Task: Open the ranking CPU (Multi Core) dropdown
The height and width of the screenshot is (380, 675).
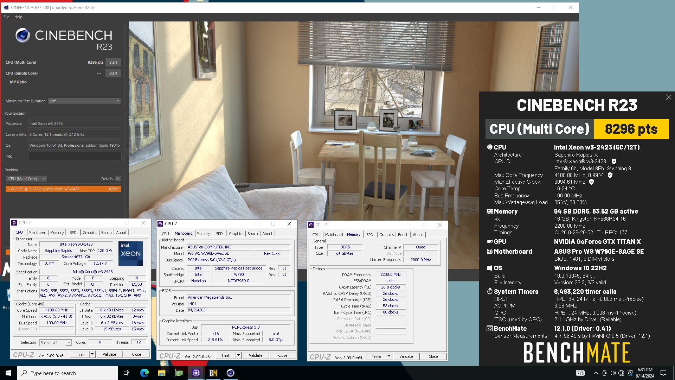Action: [x=27, y=179]
